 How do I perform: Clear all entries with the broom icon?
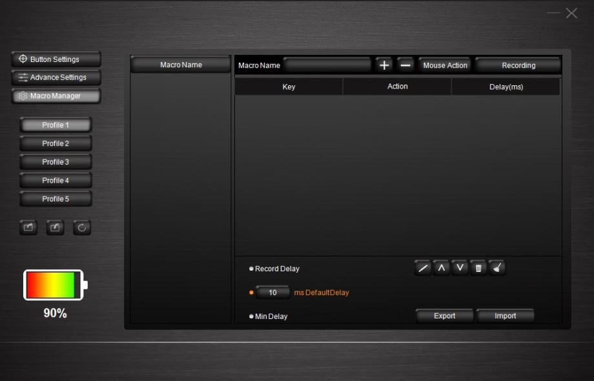click(x=497, y=268)
